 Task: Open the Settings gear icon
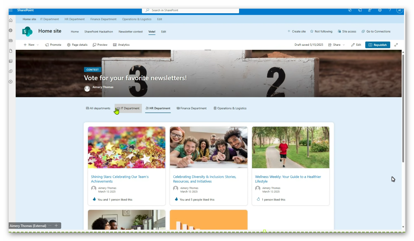380,10
